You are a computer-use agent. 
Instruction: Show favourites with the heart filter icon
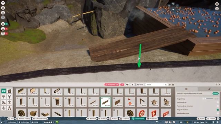[127, 85]
